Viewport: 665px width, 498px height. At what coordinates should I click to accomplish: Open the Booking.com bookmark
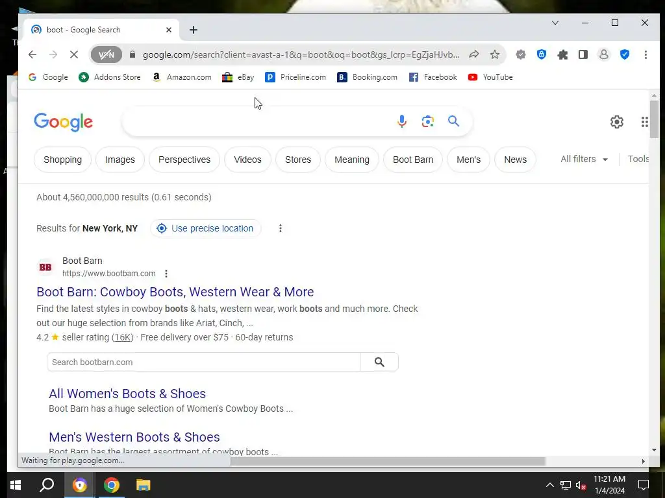(x=367, y=77)
